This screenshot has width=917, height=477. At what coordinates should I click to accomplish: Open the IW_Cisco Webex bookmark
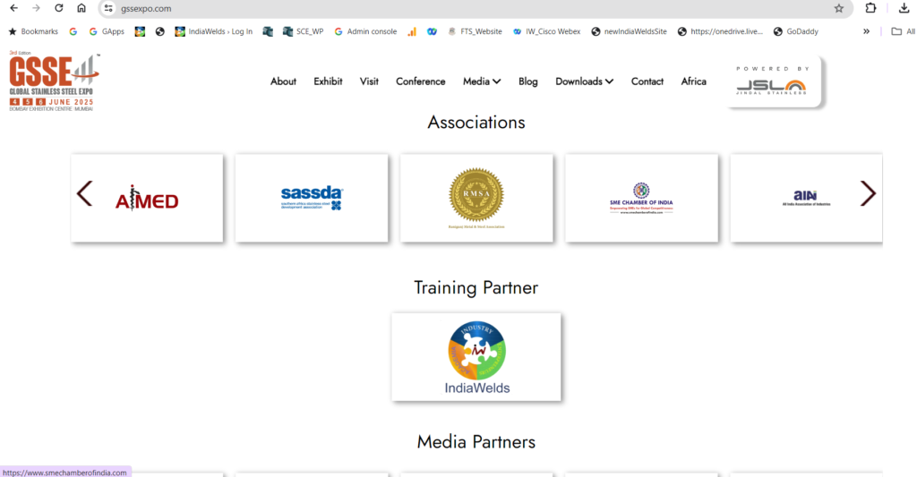(x=547, y=31)
